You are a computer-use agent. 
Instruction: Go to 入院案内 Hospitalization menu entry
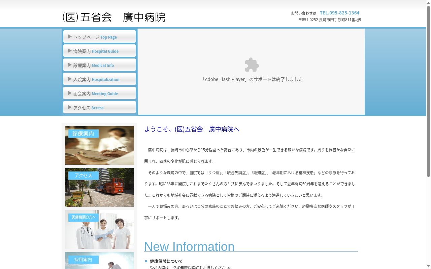click(99, 79)
